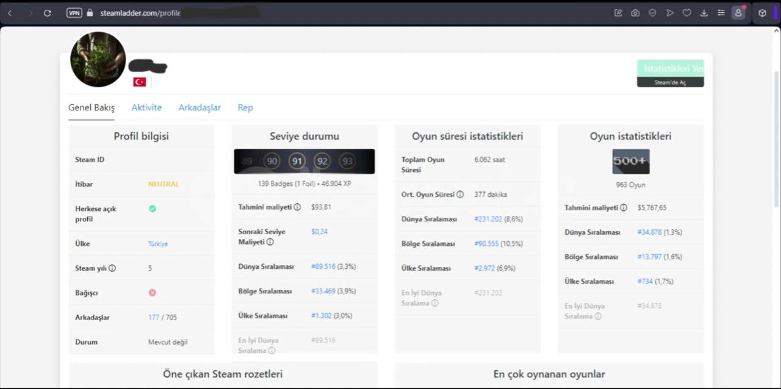Viewport: 781px width, 389px height.
Task: Click the info icon beside Sonraki Seviye Maliyeti
Action: click(x=270, y=242)
